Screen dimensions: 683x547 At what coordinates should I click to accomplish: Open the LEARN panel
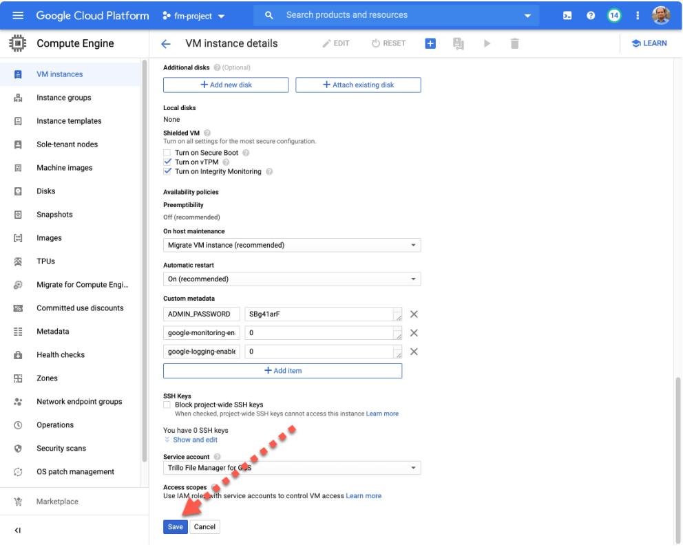[649, 43]
